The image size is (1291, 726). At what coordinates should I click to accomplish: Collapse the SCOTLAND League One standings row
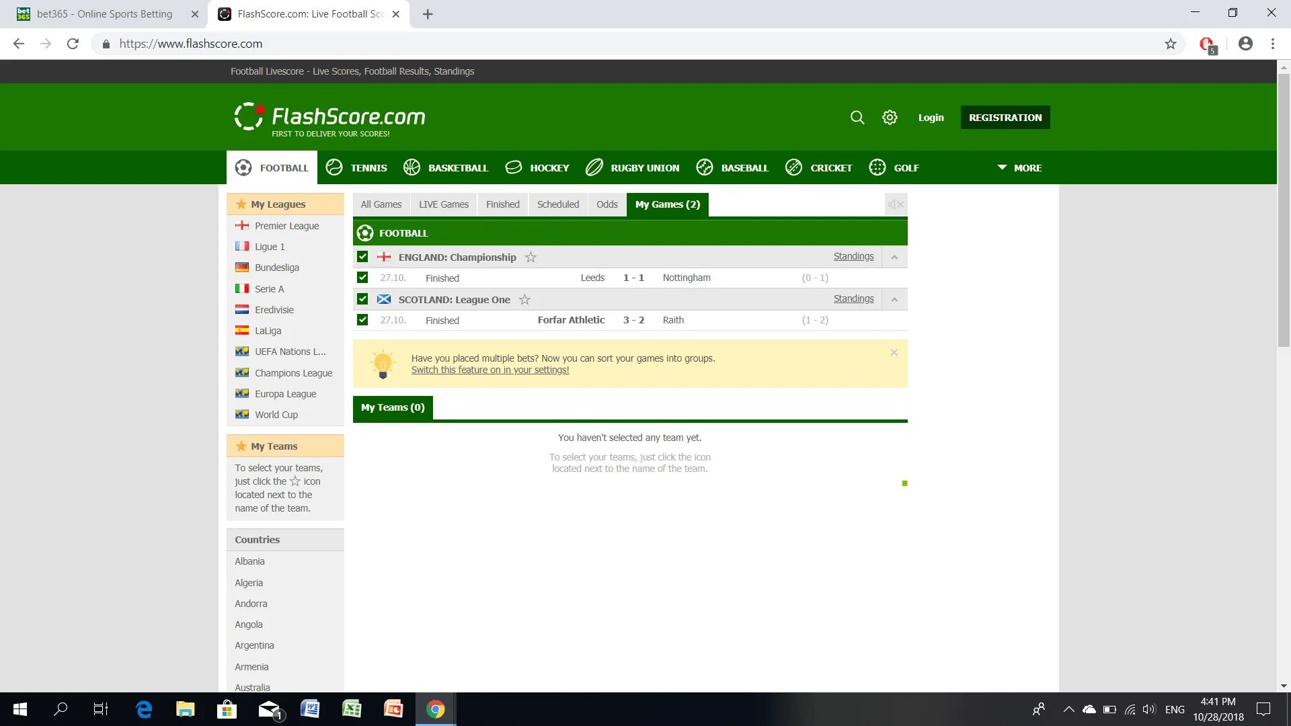pos(894,298)
